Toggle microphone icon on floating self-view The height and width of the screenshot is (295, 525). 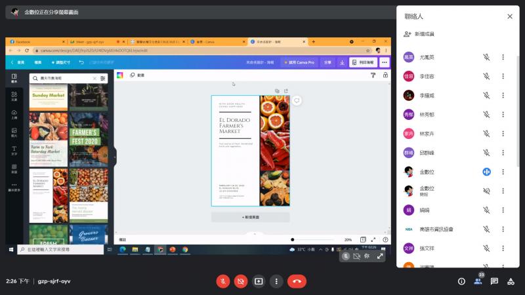pyautogui.click(x=346, y=256)
